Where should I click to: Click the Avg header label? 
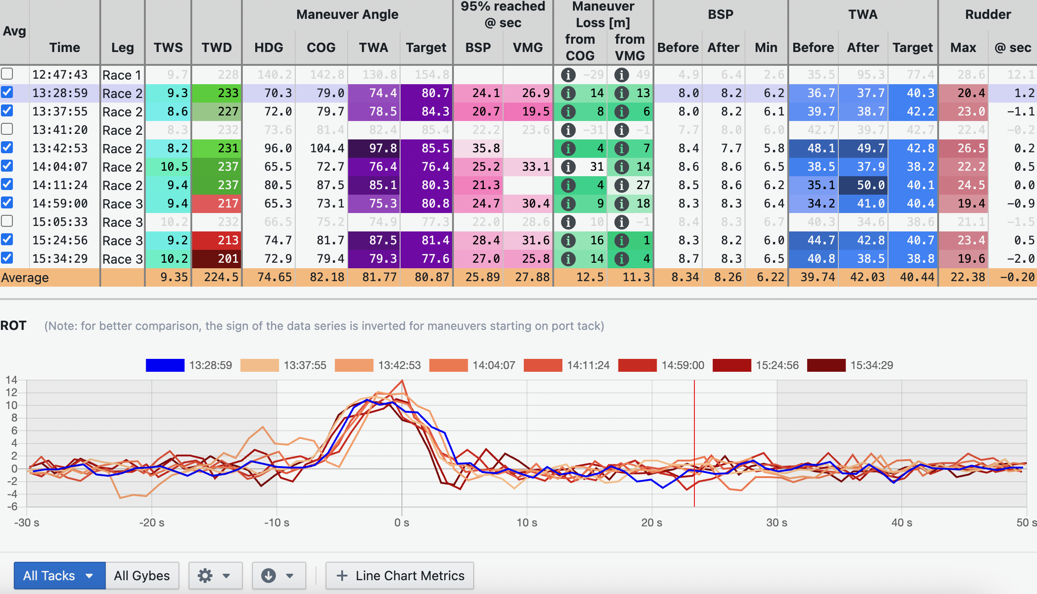click(14, 31)
